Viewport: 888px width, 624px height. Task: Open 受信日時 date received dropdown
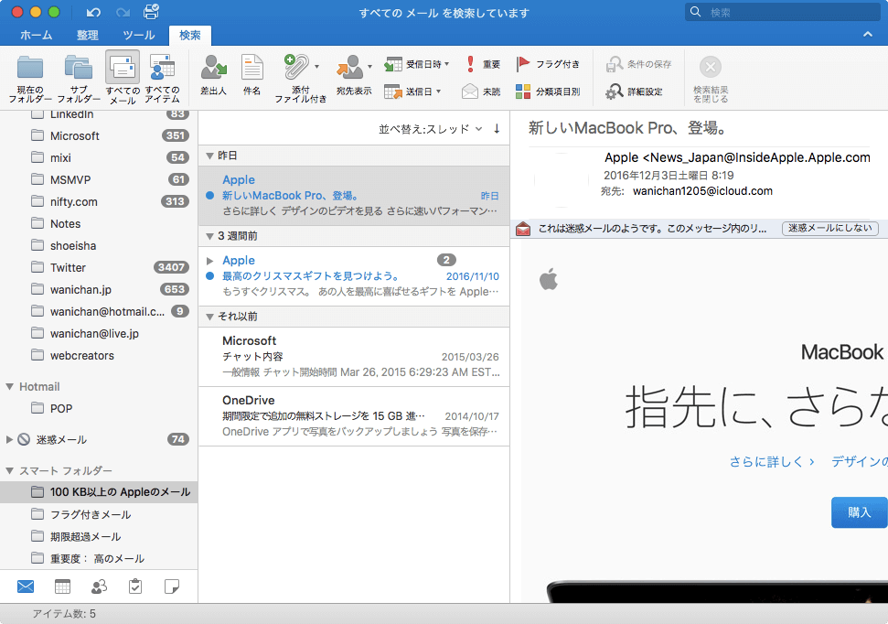(x=417, y=64)
